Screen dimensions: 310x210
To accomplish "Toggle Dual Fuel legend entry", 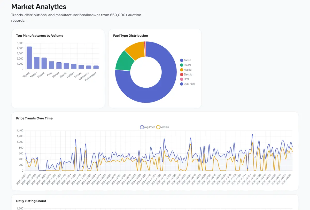I will pos(187,84).
